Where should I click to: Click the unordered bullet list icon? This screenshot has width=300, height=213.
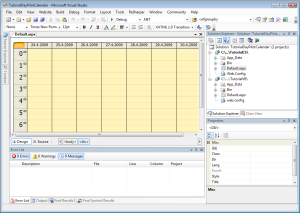133,27
